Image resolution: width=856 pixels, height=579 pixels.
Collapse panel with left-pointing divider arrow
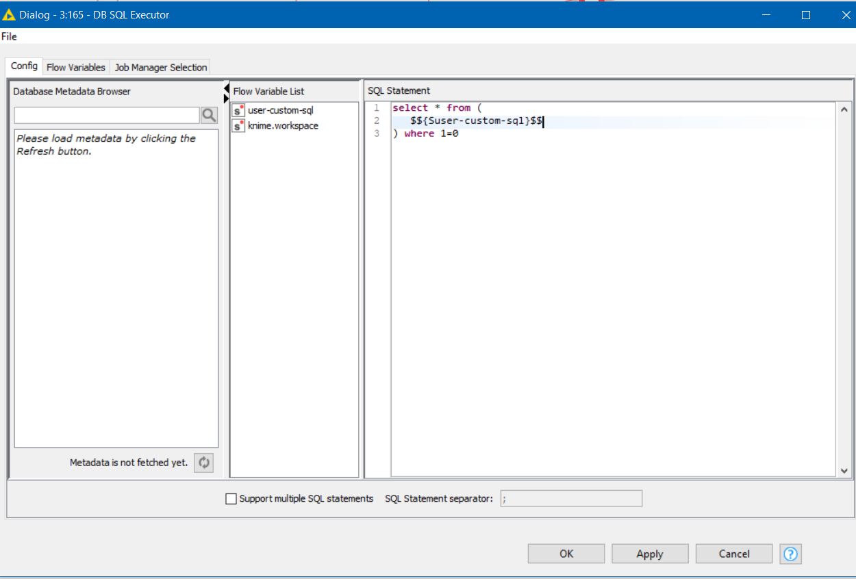[x=227, y=88]
